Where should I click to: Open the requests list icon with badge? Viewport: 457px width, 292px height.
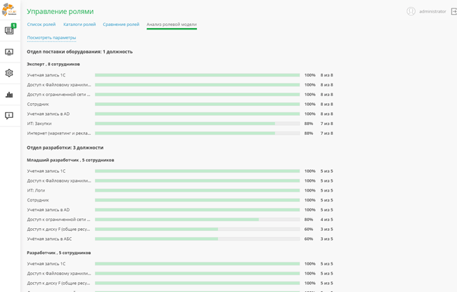coord(9,30)
